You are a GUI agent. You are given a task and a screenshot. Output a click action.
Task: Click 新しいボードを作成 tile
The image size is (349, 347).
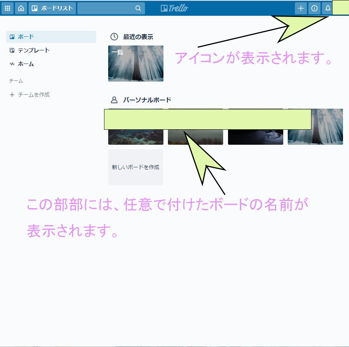tap(136, 167)
